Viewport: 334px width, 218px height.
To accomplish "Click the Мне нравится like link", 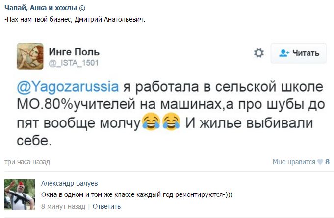I will click(294, 162).
